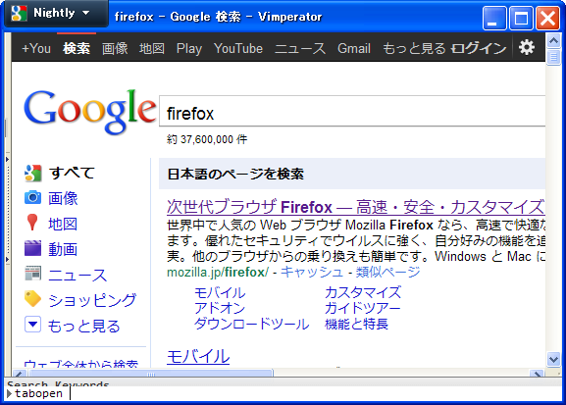566x405 pixels.
Task: Open Gmail in the Google top bar
Action: 354,48
